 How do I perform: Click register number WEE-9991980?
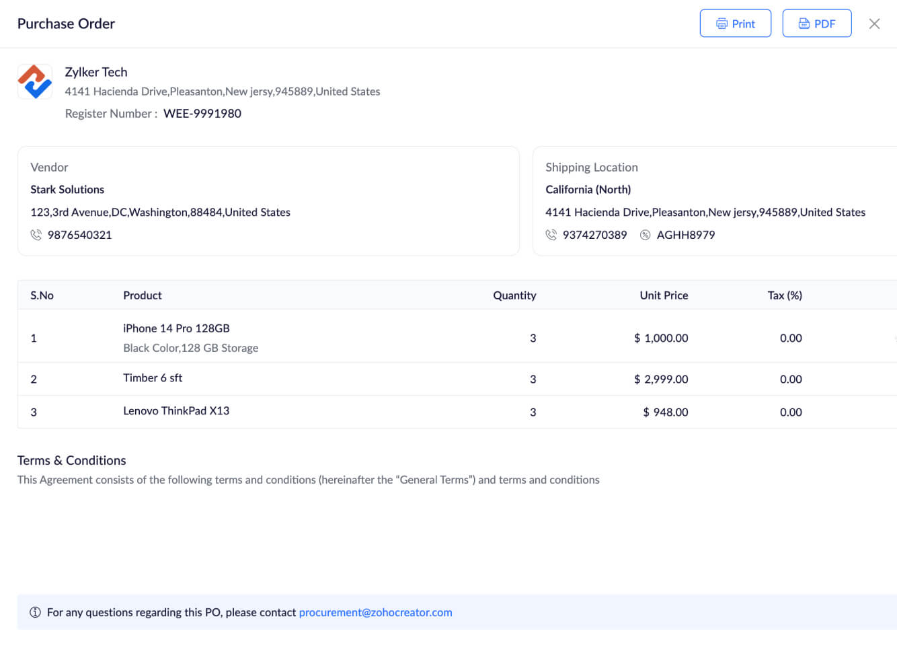click(202, 114)
